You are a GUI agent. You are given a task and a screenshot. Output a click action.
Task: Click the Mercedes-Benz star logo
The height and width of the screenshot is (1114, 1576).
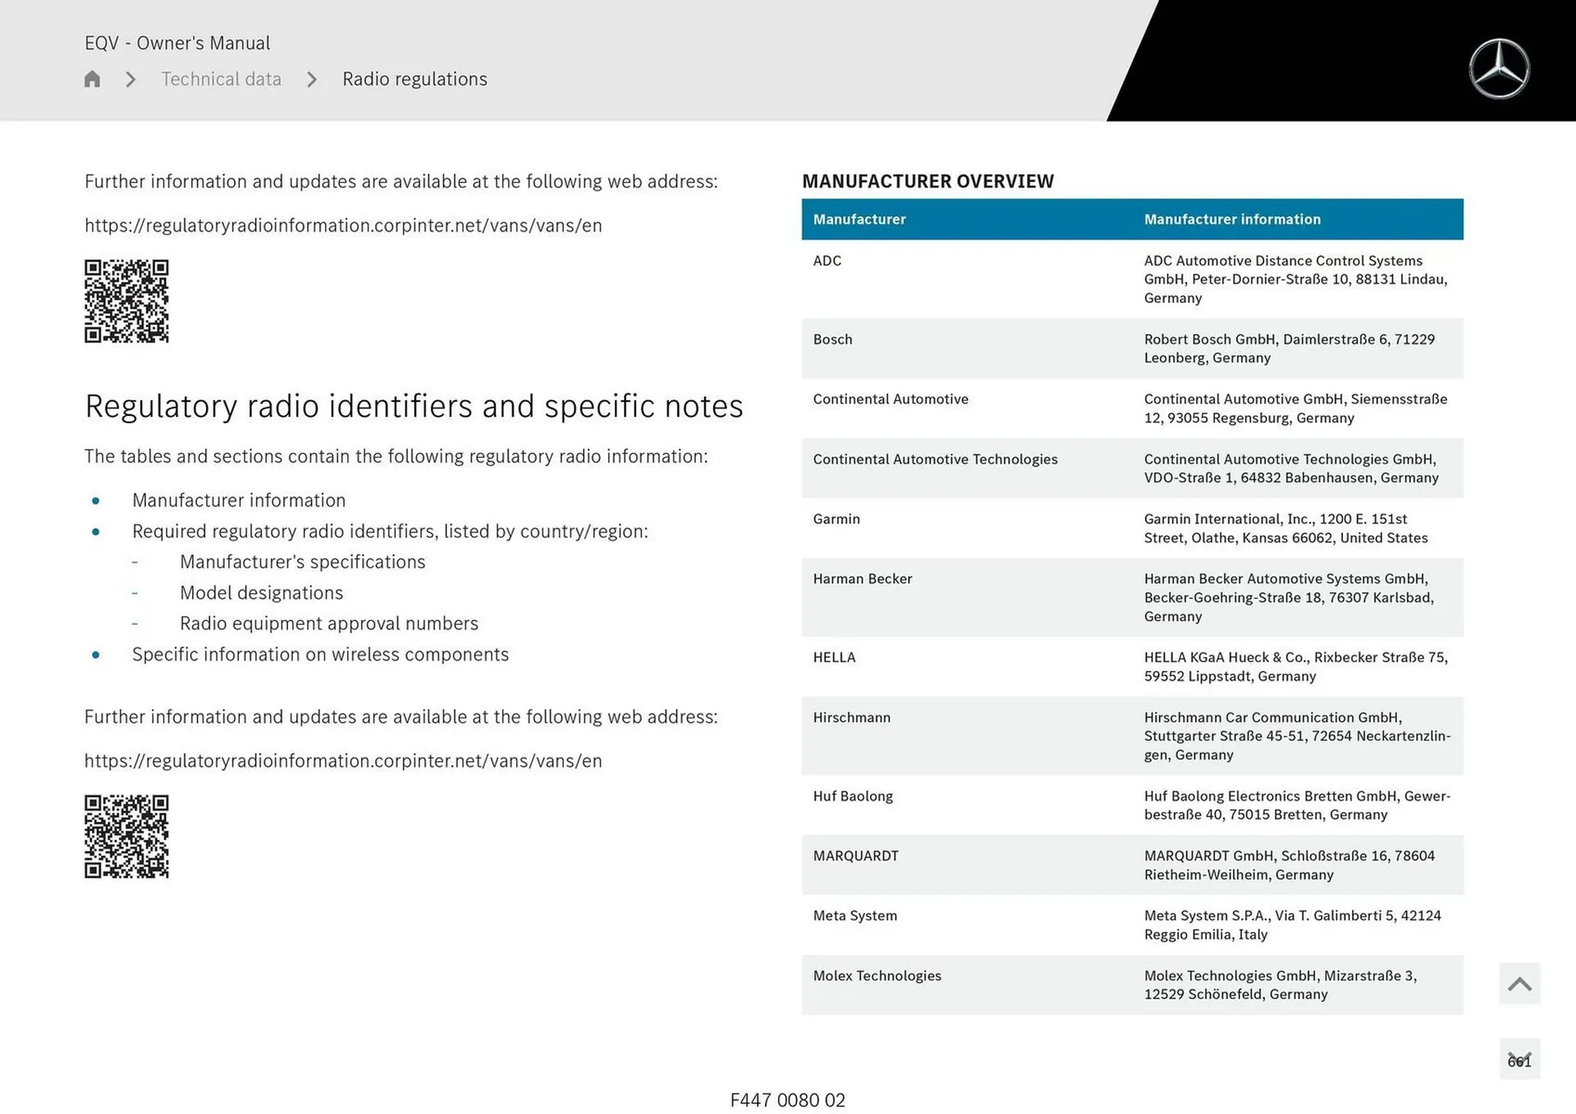pos(1499,69)
